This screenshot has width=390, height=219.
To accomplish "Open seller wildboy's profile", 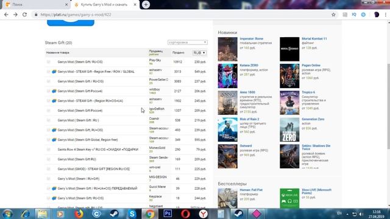I will [154, 89].
